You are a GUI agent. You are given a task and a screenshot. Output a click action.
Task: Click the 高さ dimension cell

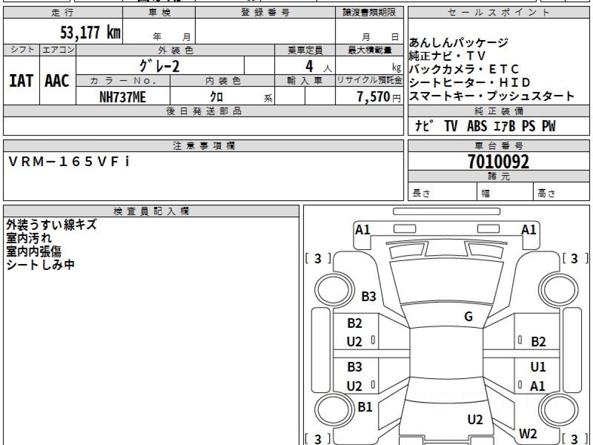point(562,192)
